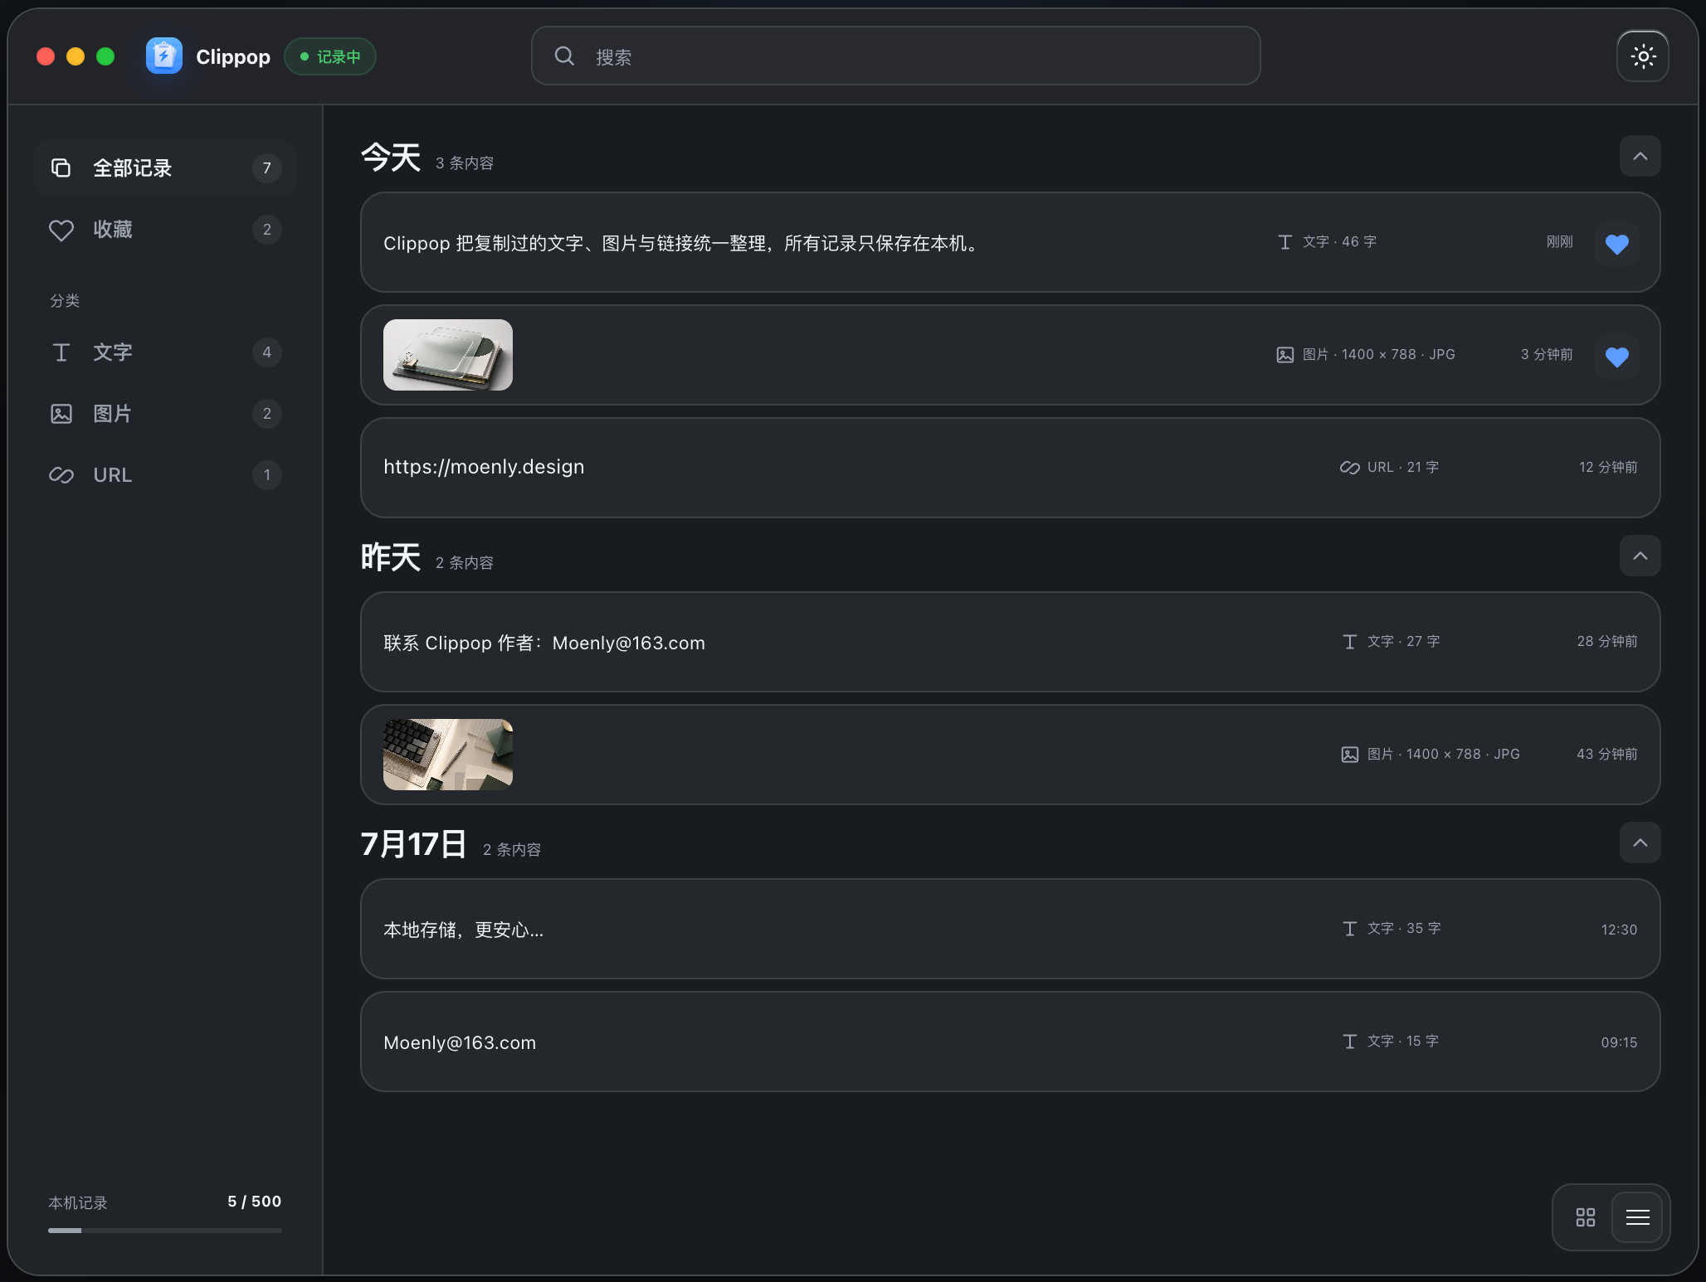Click the yellow minimize window button
The image size is (1706, 1282).
(x=76, y=56)
